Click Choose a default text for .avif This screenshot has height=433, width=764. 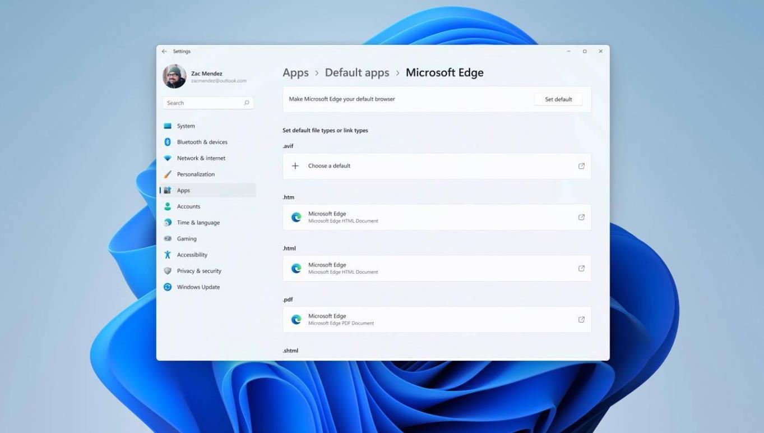(x=329, y=166)
